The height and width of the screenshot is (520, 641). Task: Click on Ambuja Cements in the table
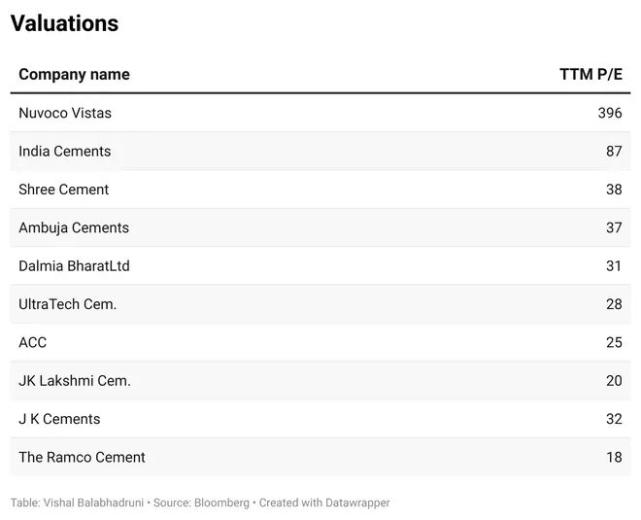pos(74,227)
